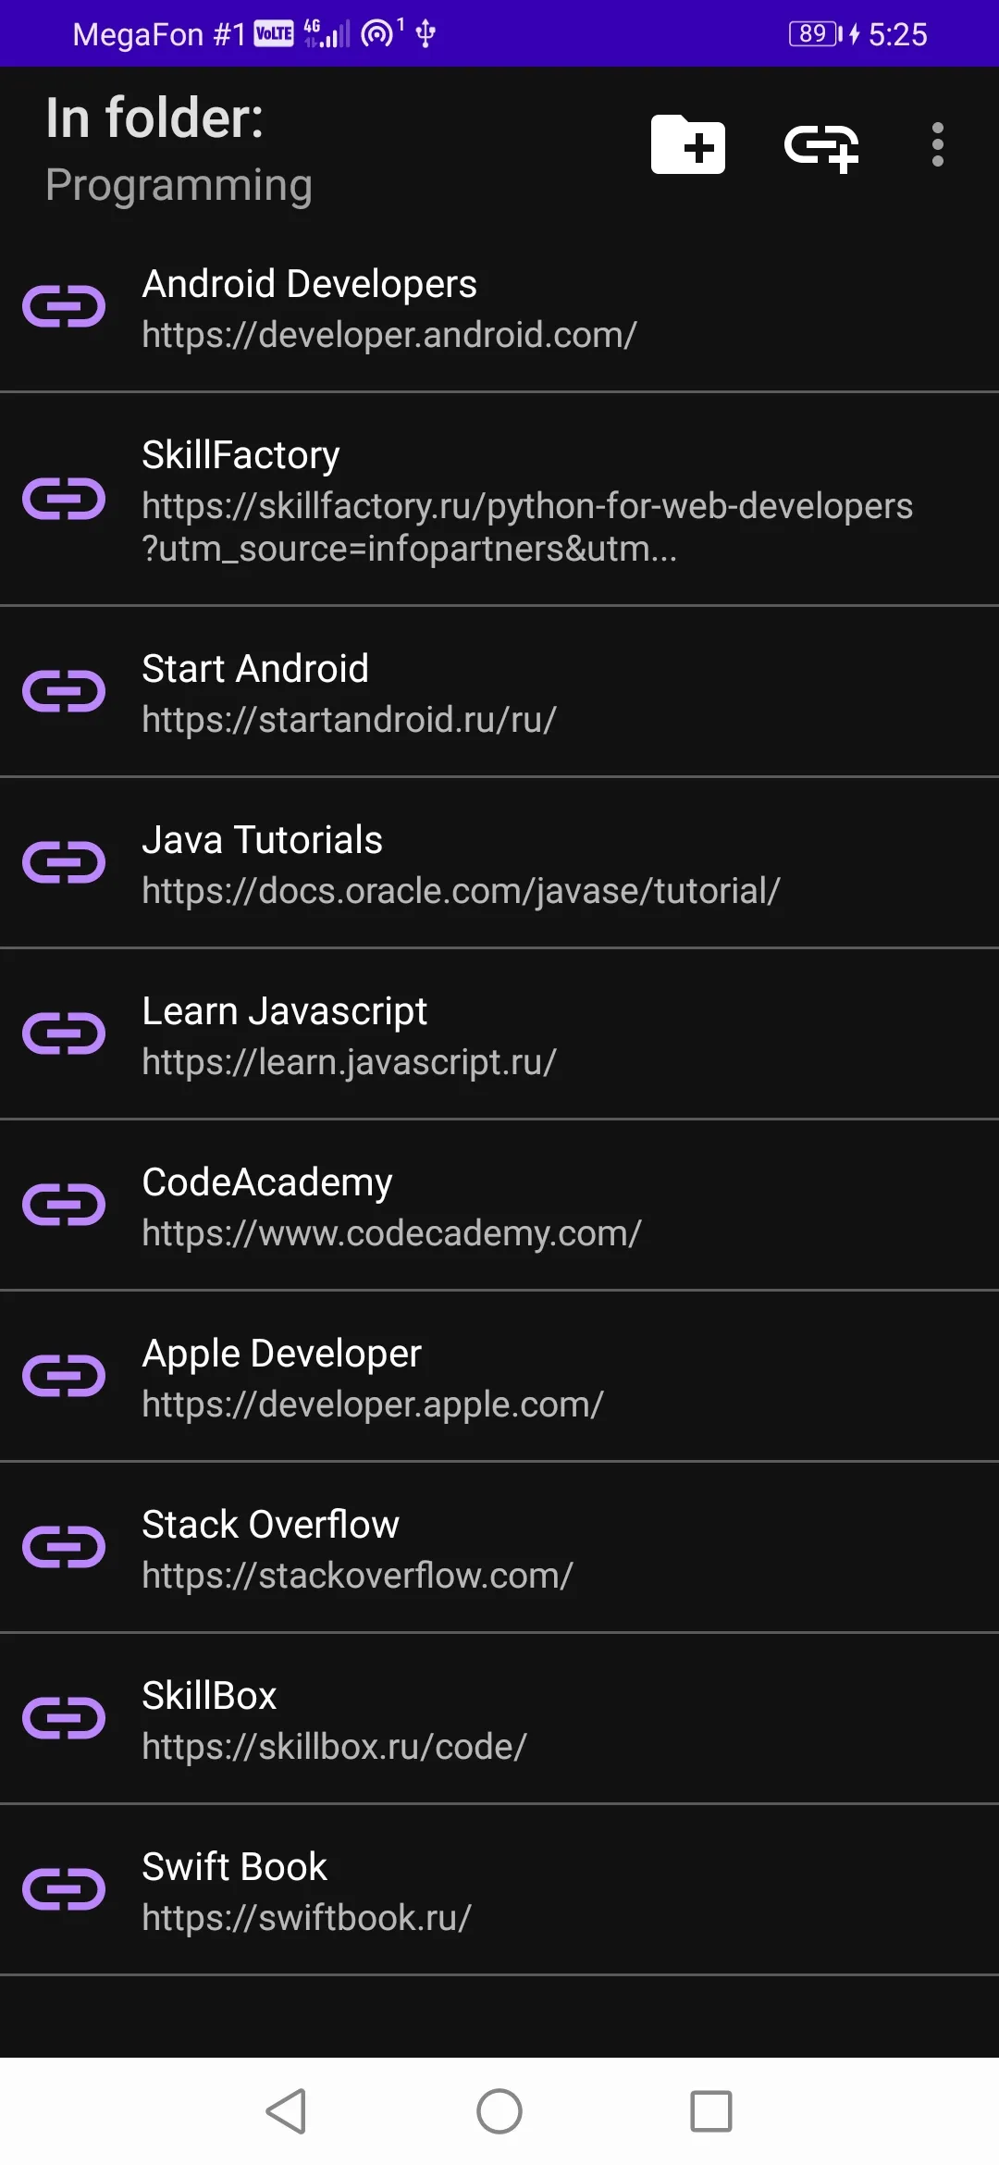
Task: Tap link icon beside SkillBox
Action: (x=64, y=1719)
